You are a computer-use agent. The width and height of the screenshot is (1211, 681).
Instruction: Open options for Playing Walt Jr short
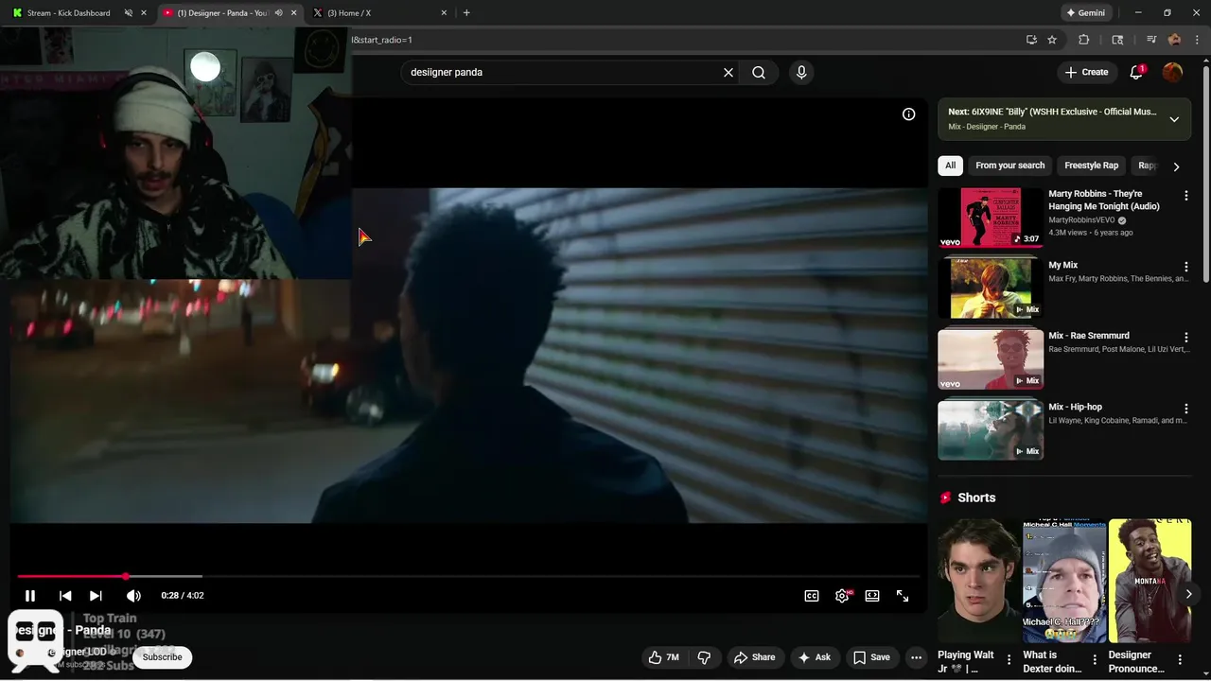1009,659
